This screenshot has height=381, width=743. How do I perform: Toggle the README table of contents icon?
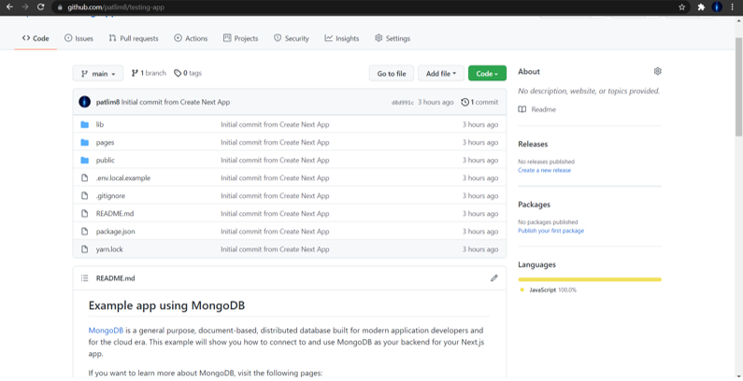tap(85, 278)
